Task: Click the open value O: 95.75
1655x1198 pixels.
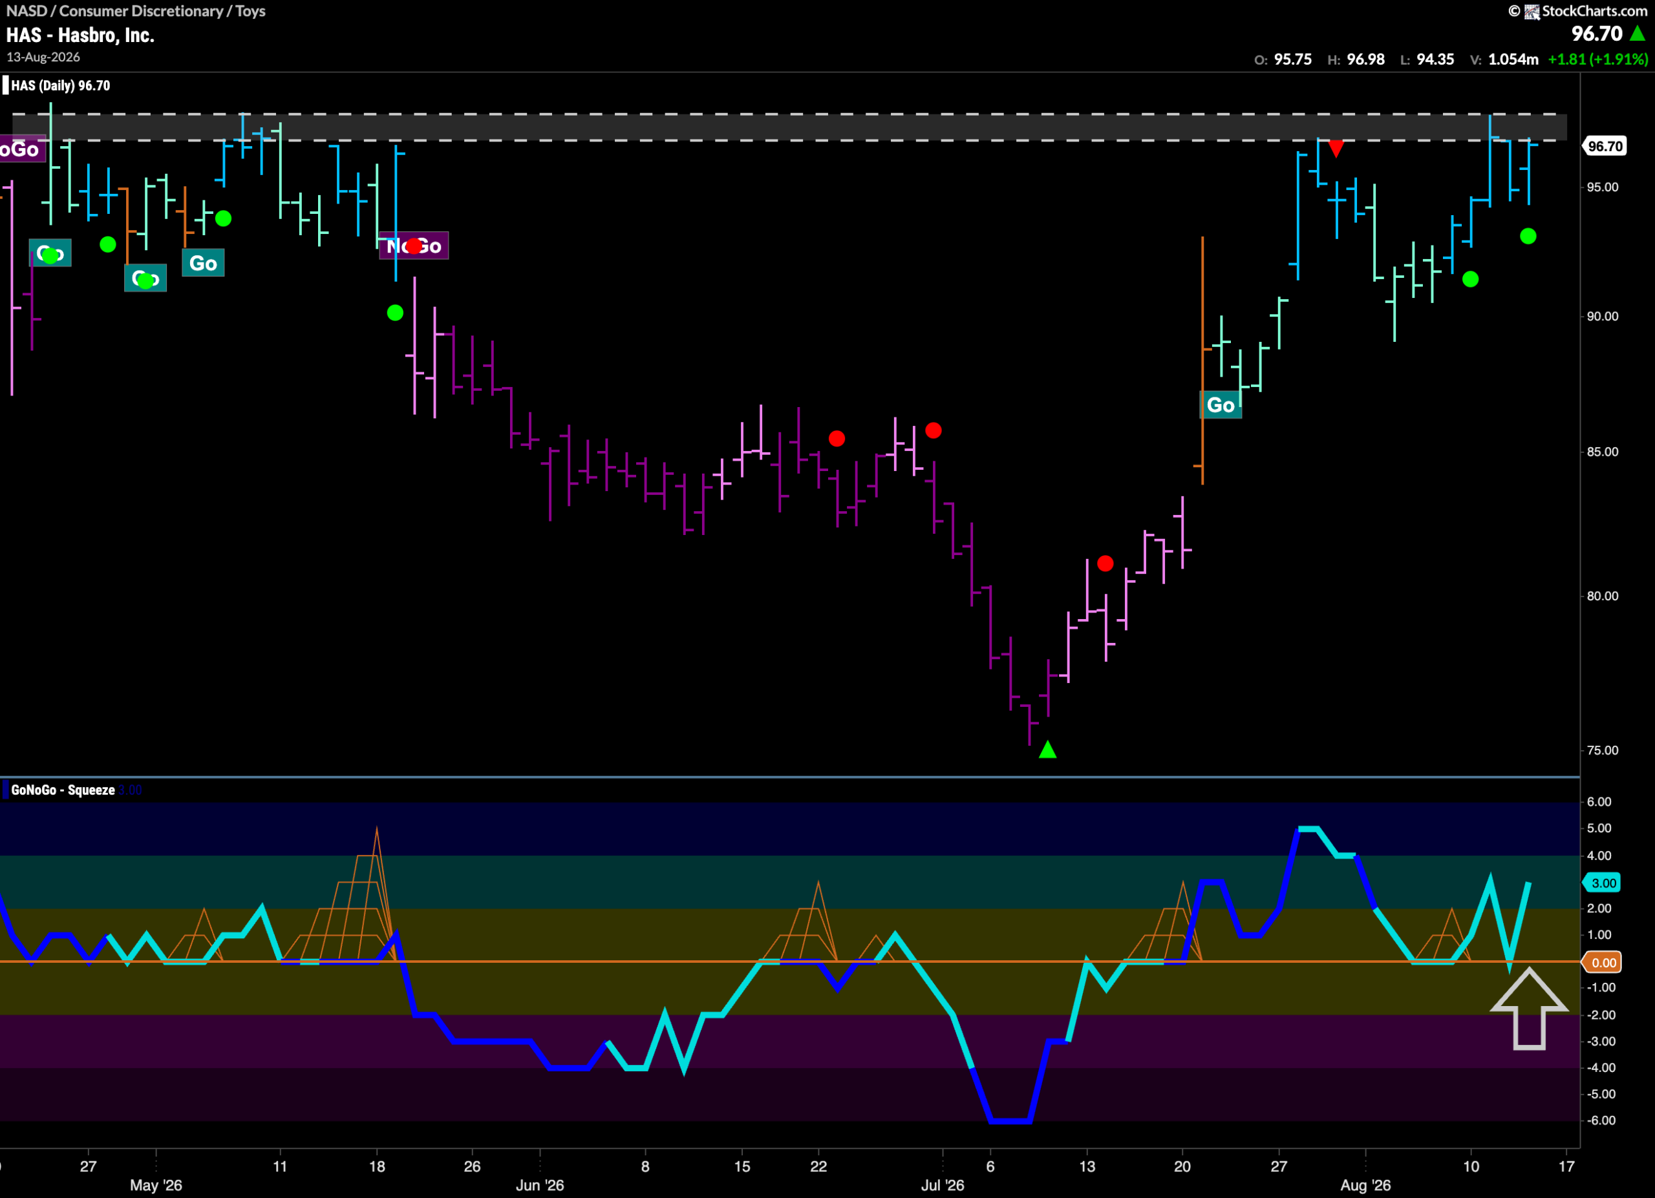Action: 1283,60
